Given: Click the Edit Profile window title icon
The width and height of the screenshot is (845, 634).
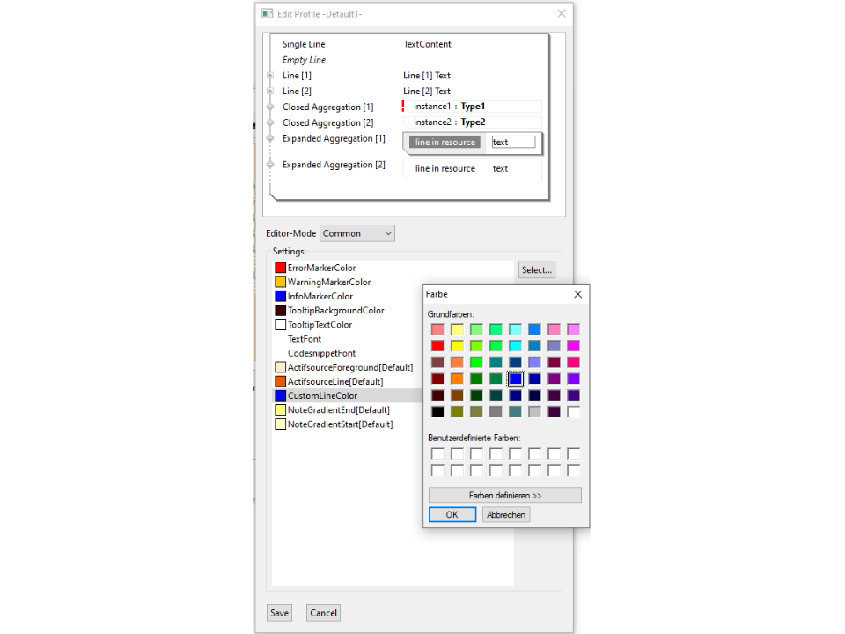Looking at the screenshot, I should pos(268,13).
